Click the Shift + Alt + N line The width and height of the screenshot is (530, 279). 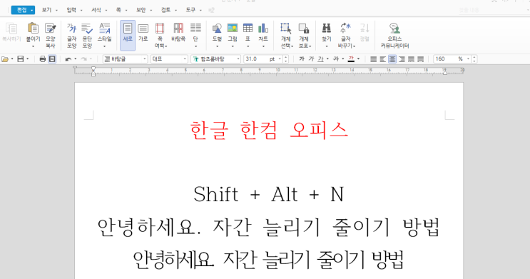pos(269,194)
